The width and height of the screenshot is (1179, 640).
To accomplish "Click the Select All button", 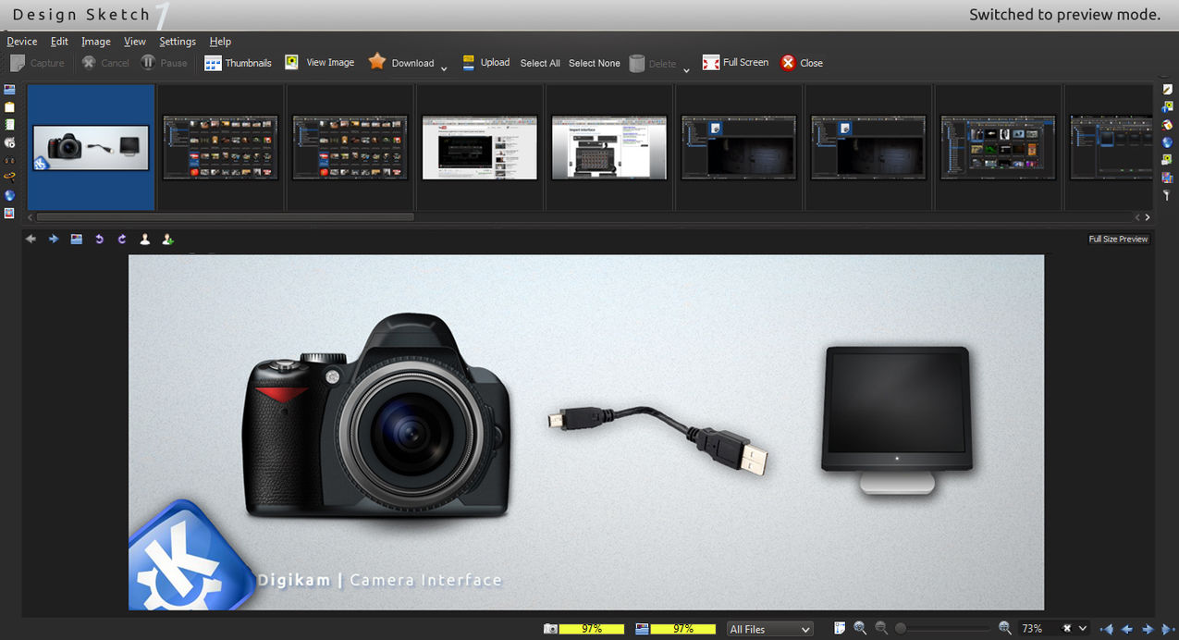I will 540,63.
